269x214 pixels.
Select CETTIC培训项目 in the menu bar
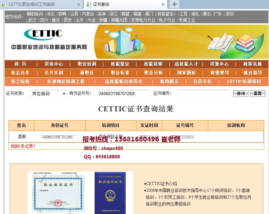tap(244, 81)
